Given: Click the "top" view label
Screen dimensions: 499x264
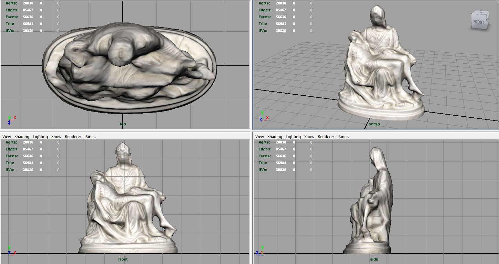Looking at the screenshot, I should (x=123, y=124).
